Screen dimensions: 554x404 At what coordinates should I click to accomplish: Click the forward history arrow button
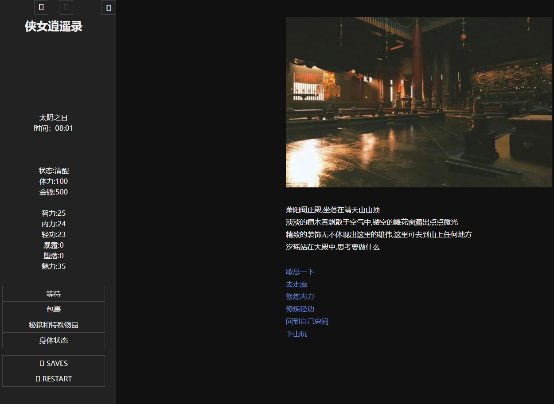(66, 8)
